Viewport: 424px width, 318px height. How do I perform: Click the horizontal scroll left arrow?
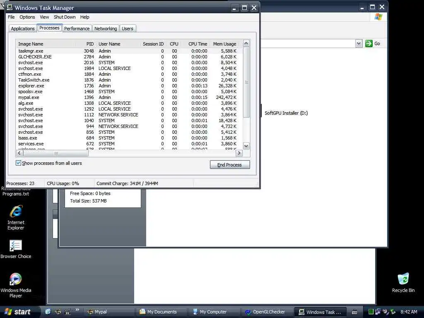[x=19, y=153]
